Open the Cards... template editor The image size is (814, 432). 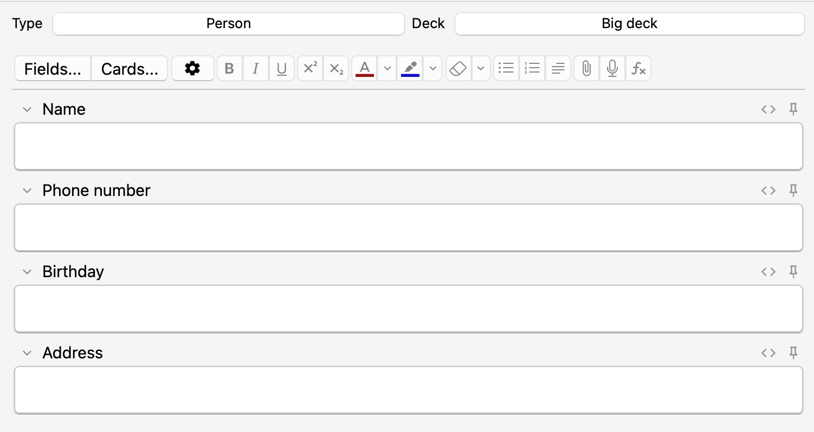pyautogui.click(x=130, y=69)
